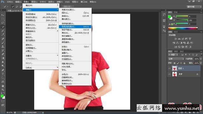Select the Dodge tool

pos(3,66)
